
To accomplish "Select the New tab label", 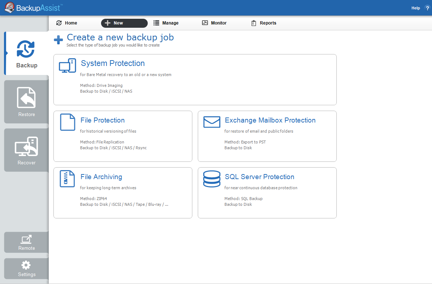I will [118, 23].
